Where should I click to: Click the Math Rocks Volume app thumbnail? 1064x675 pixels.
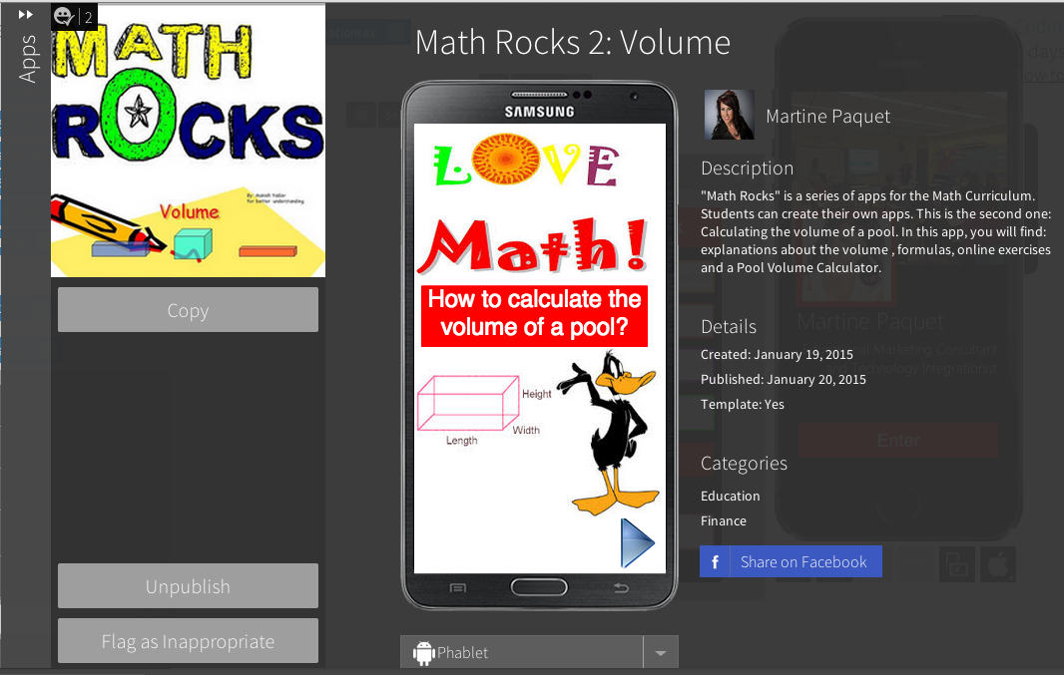point(188,141)
